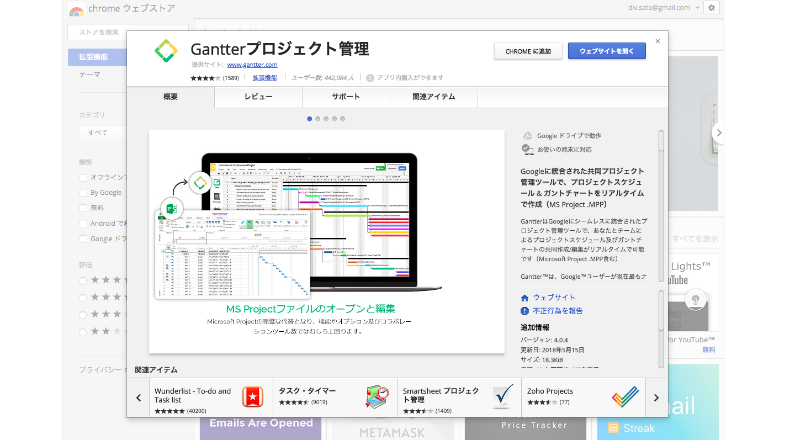Toggle the By Google checkbox

click(x=83, y=193)
